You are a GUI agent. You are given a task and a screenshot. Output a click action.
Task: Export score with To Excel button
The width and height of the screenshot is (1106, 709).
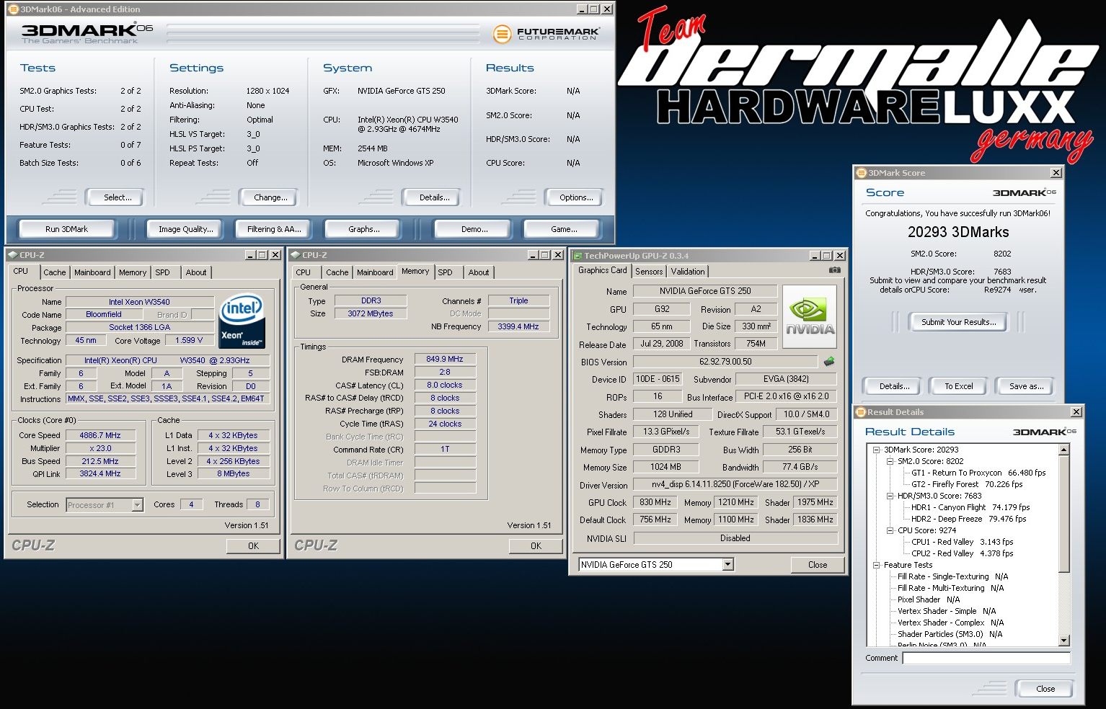(x=959, y=386)
